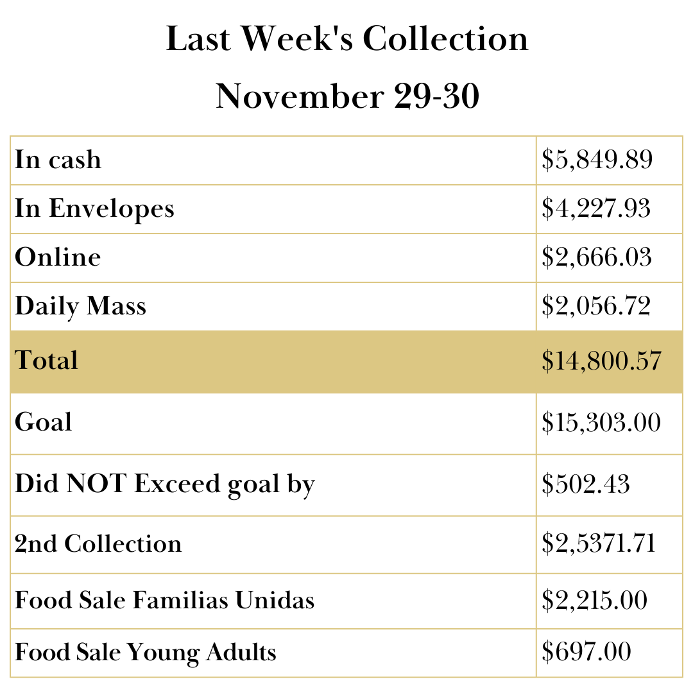Viewport: 693px width, 693px height.
Task: Click the highlighted "Total" label
Action: click(x=47, y=361)
